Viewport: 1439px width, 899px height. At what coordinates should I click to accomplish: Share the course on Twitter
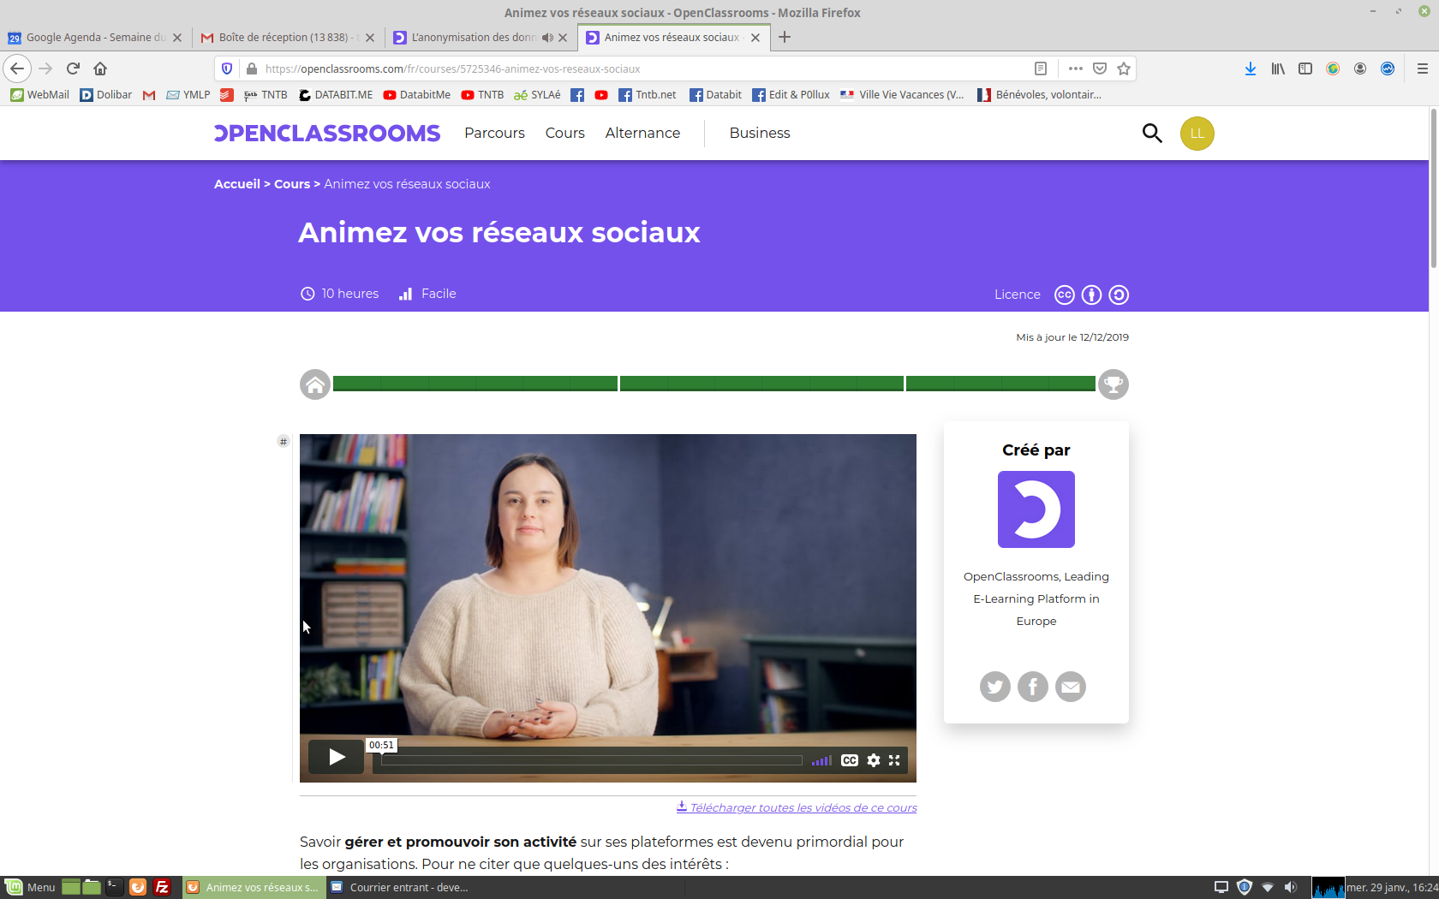pos(994,687)
